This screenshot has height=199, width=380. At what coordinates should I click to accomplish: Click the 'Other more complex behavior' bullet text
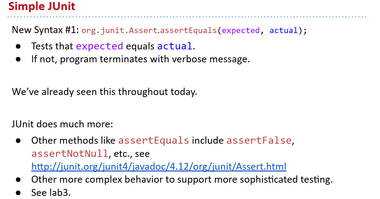coord(182,180)
